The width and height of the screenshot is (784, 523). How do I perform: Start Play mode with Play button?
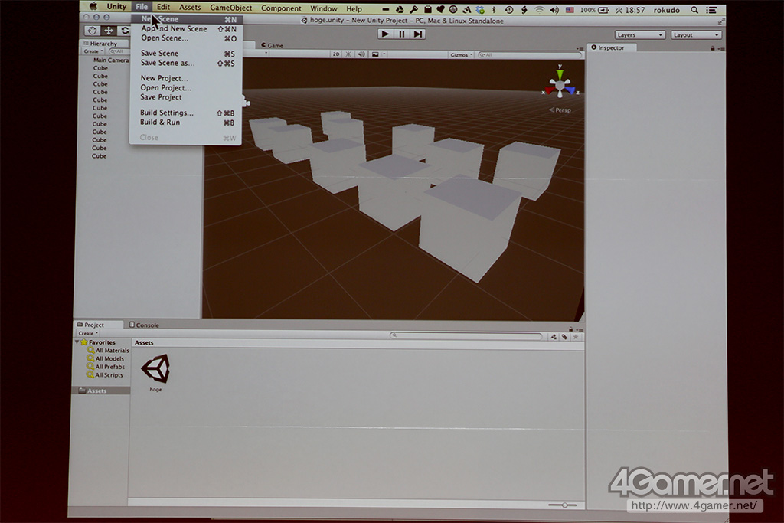tap(385, 34)
